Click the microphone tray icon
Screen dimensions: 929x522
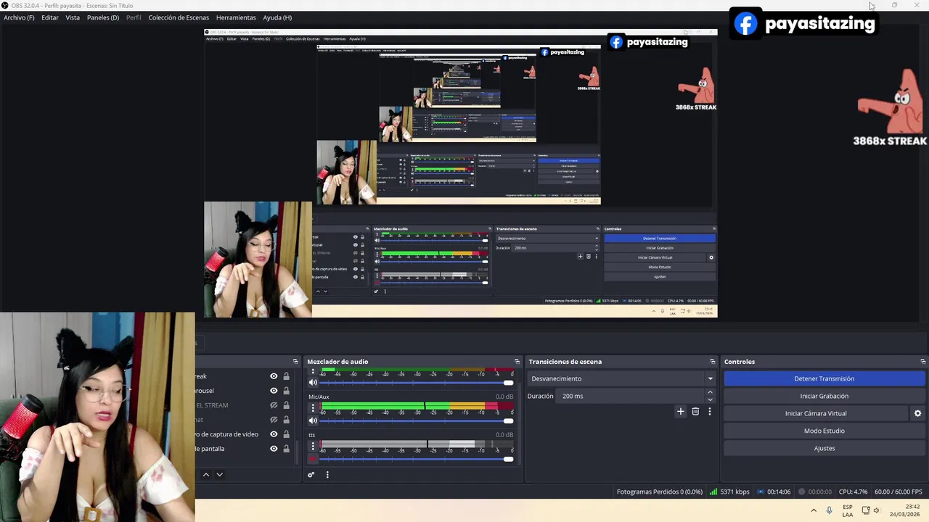(x=829, y=510)
